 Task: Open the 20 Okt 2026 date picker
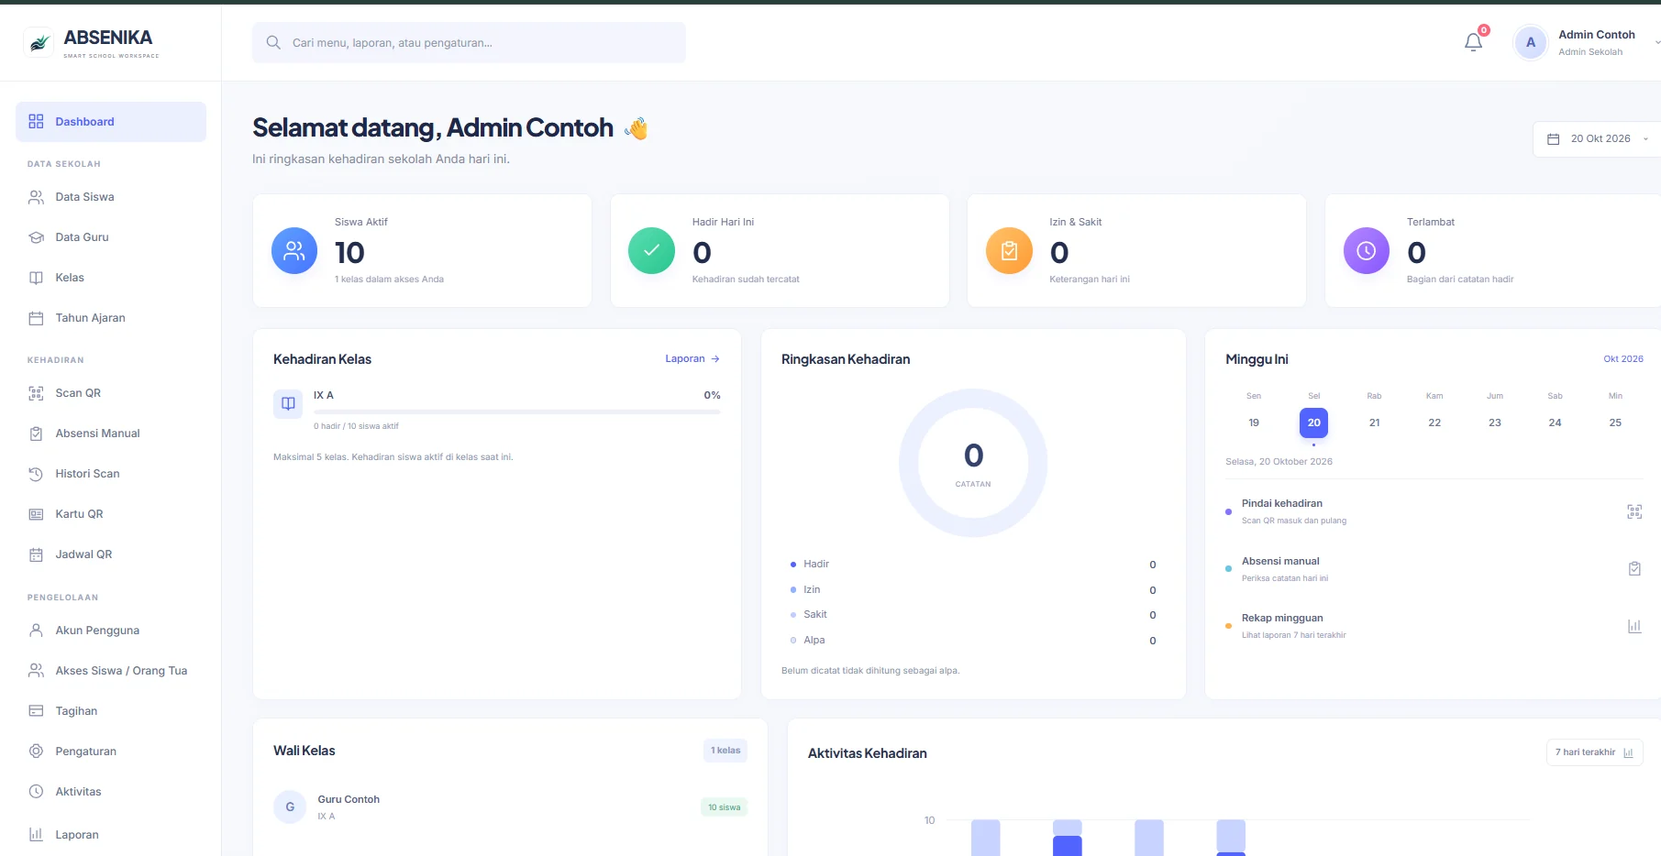click(x=1598, y=138)
